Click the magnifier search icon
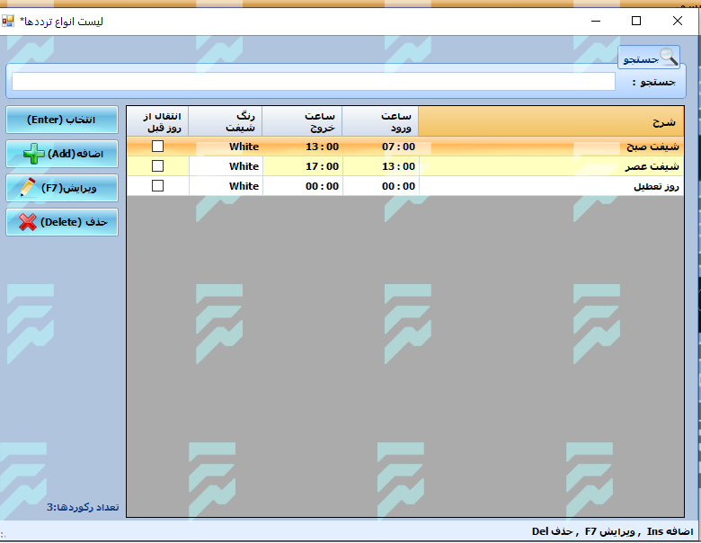 coord(668,58)
